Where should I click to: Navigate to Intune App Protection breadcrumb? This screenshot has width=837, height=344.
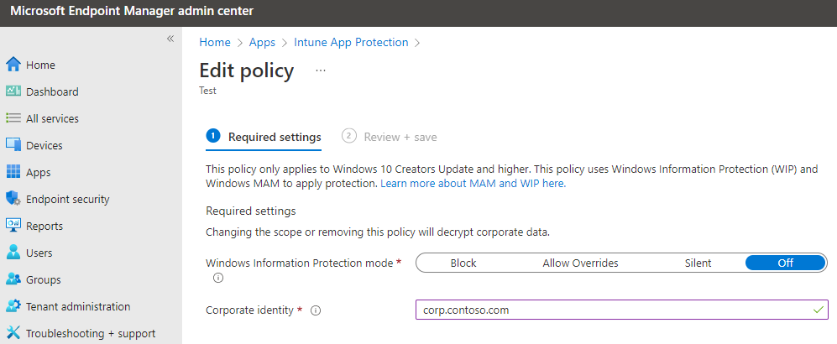pos(351,42)
